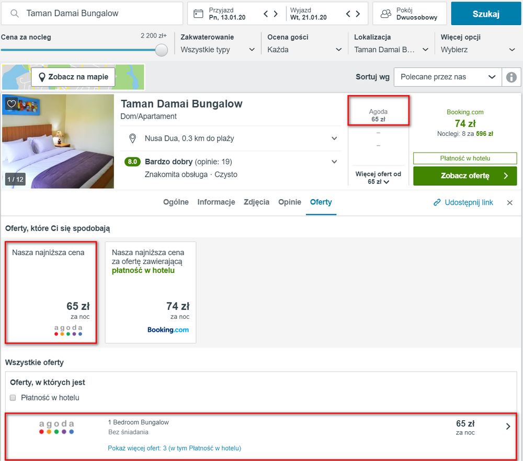
Task: Click Zobacz ofertę green button
Action: (x=465, y=176)
